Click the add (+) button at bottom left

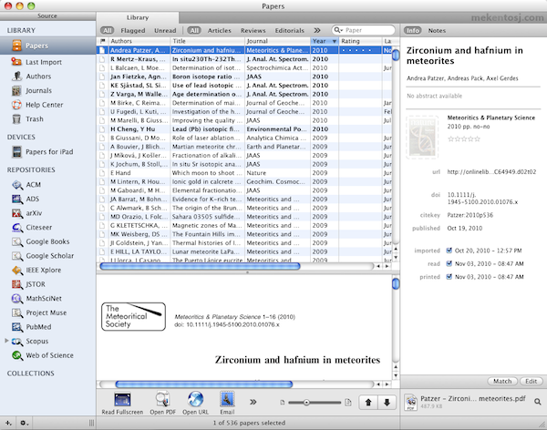(8, 423)
